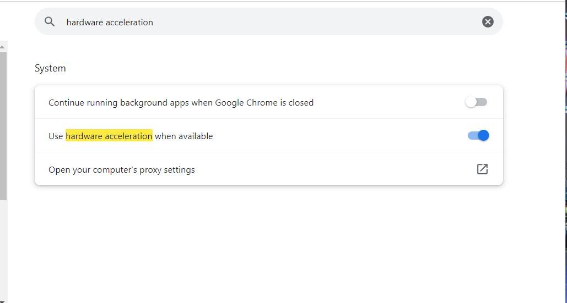Open proxy settings via the external-link icon
Image resolution: width=567 pixels, height=303 pixels.
point(482,169)
